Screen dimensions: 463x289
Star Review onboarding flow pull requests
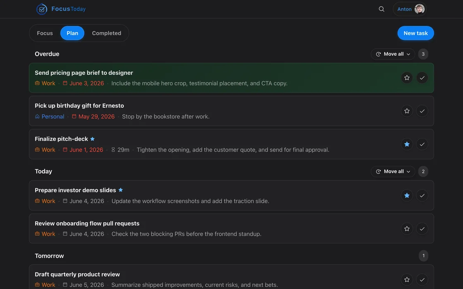[407, 229]
